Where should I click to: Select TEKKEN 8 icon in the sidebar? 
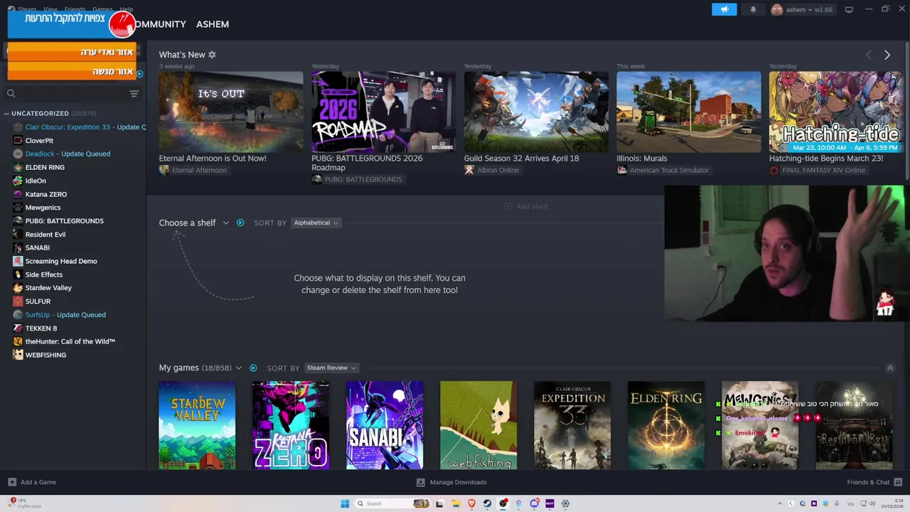click(18, 329)
